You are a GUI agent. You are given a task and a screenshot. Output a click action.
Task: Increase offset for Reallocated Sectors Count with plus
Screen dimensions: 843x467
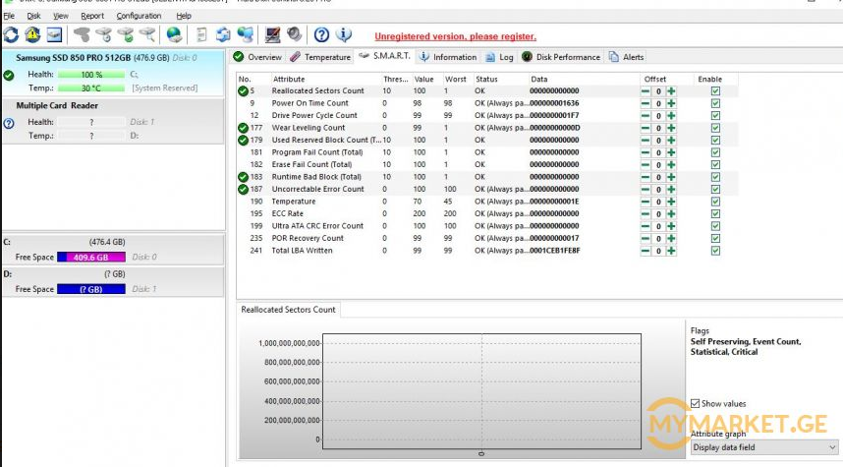(x=671, y=90)
